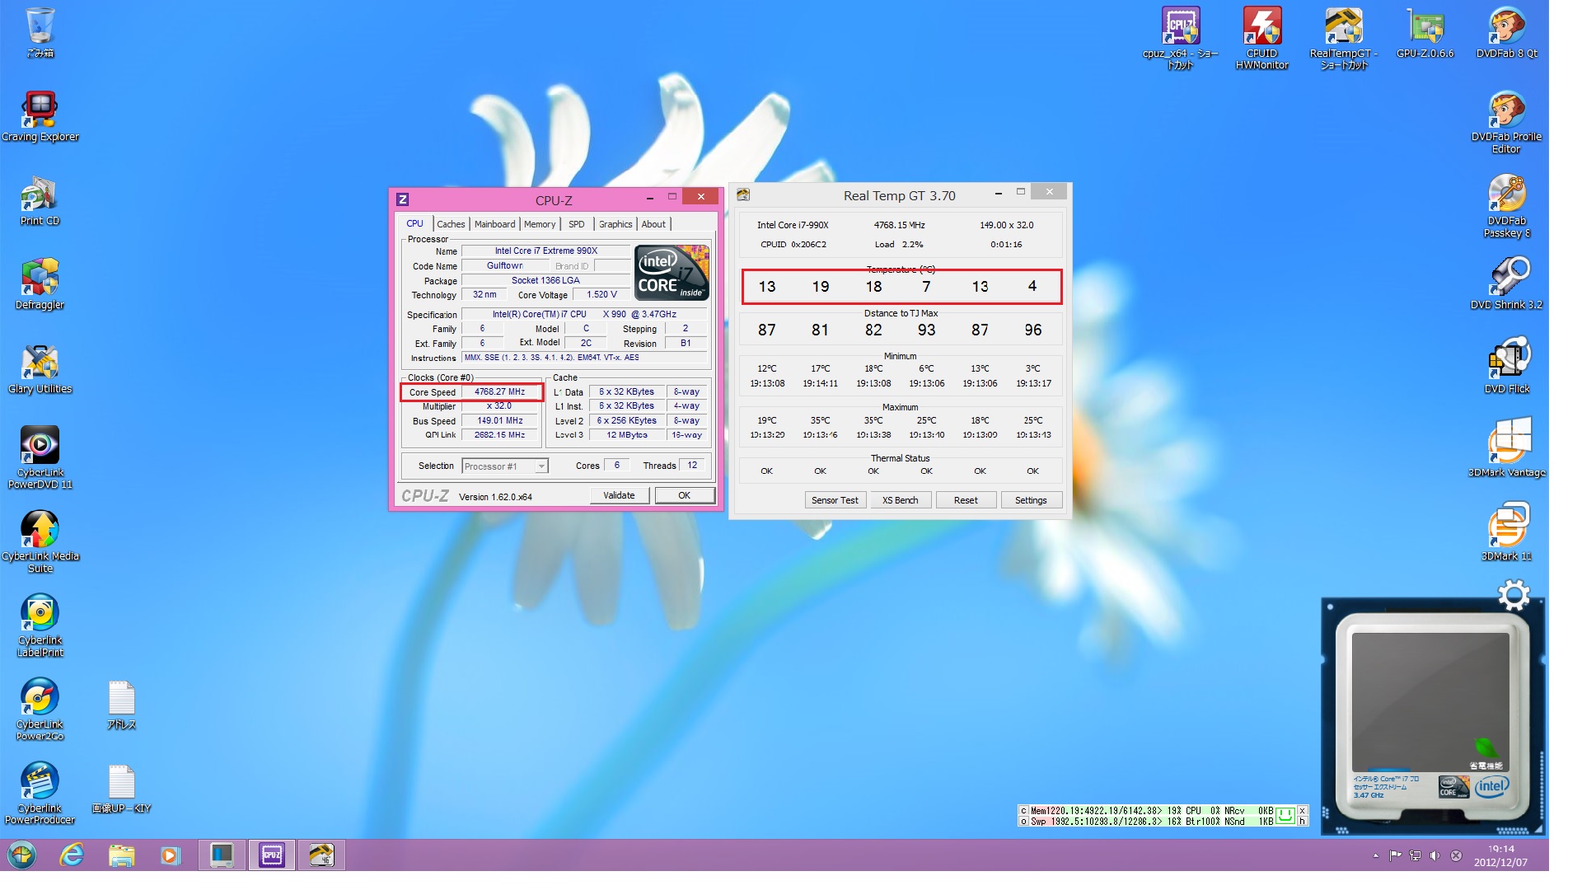
Task: Switch to the Memory tab
Action: 540,224
